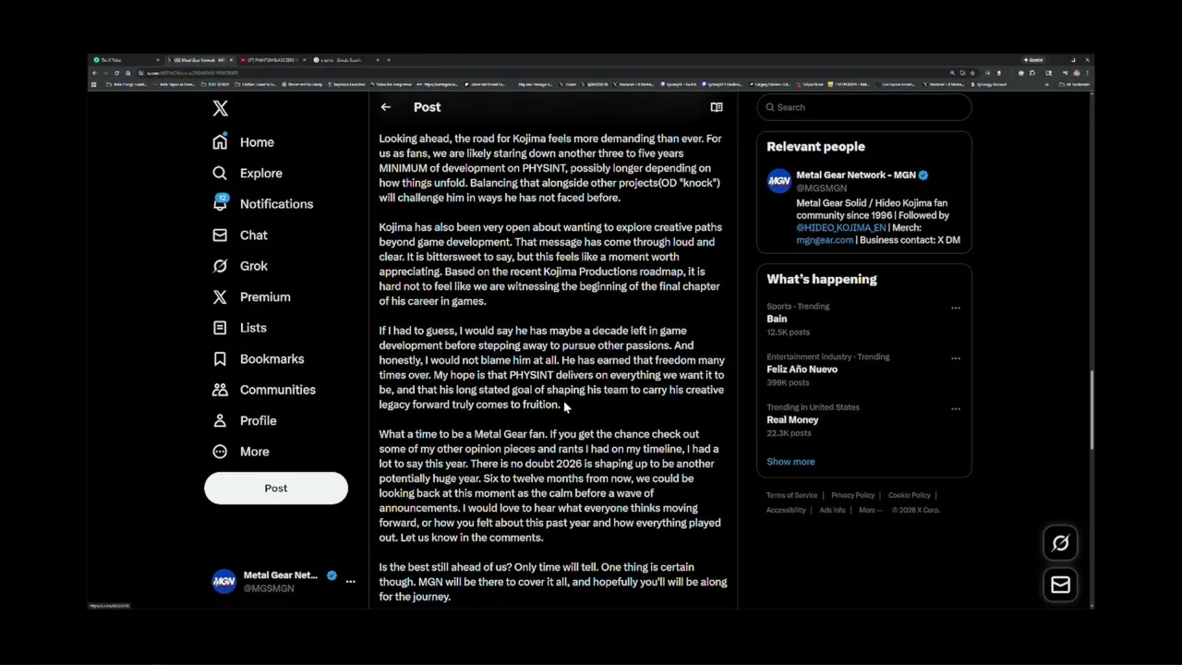Open the mngear.com merch link
The width and height of the screenshot is (1182, 665).
pos(825,240)
